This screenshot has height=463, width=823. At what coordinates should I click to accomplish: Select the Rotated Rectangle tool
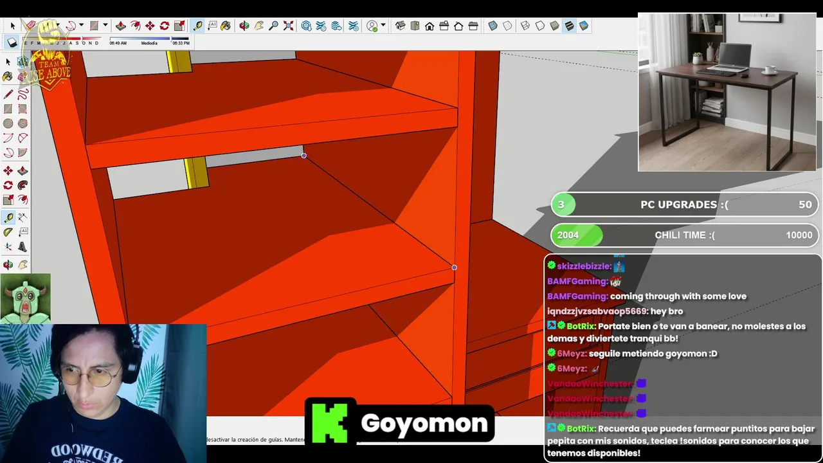click(23, 109)
